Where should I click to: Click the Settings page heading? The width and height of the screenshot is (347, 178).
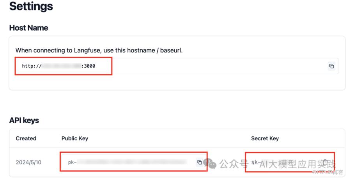[31, 7]
